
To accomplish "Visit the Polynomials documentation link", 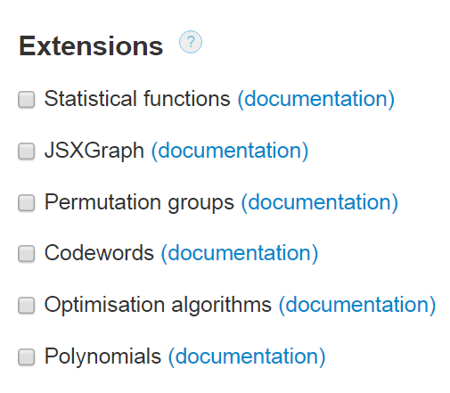I will 247,356.
